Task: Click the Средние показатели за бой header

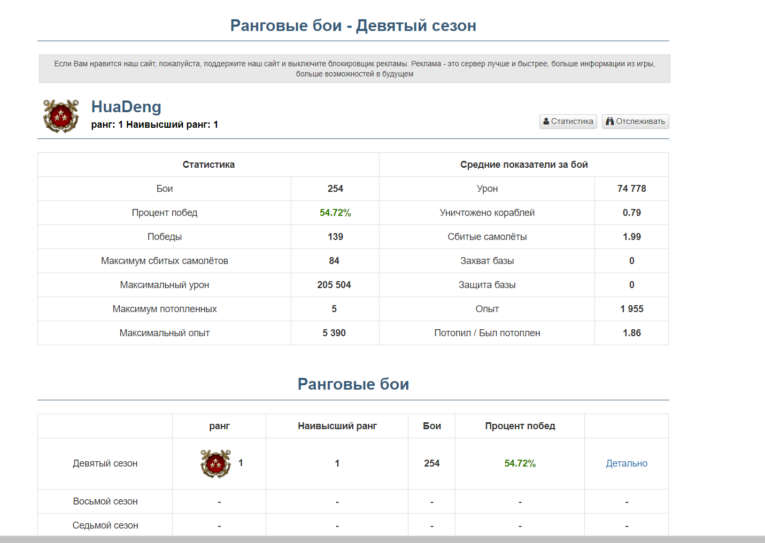Action: [524, 165]
